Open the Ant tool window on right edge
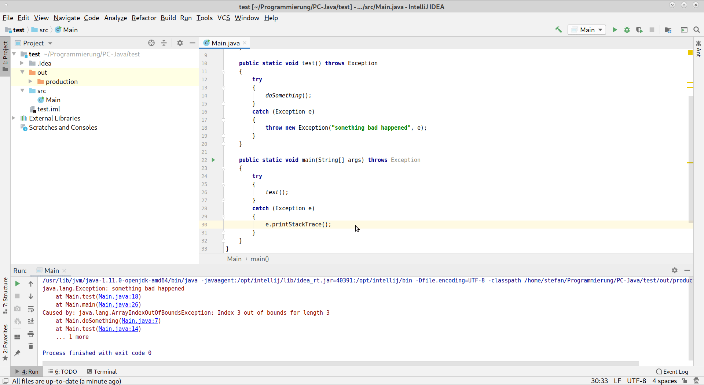 [698, 48]
